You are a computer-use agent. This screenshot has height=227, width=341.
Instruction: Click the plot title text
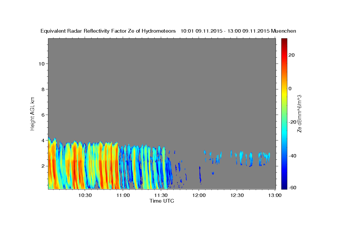[x=168, y=31]
